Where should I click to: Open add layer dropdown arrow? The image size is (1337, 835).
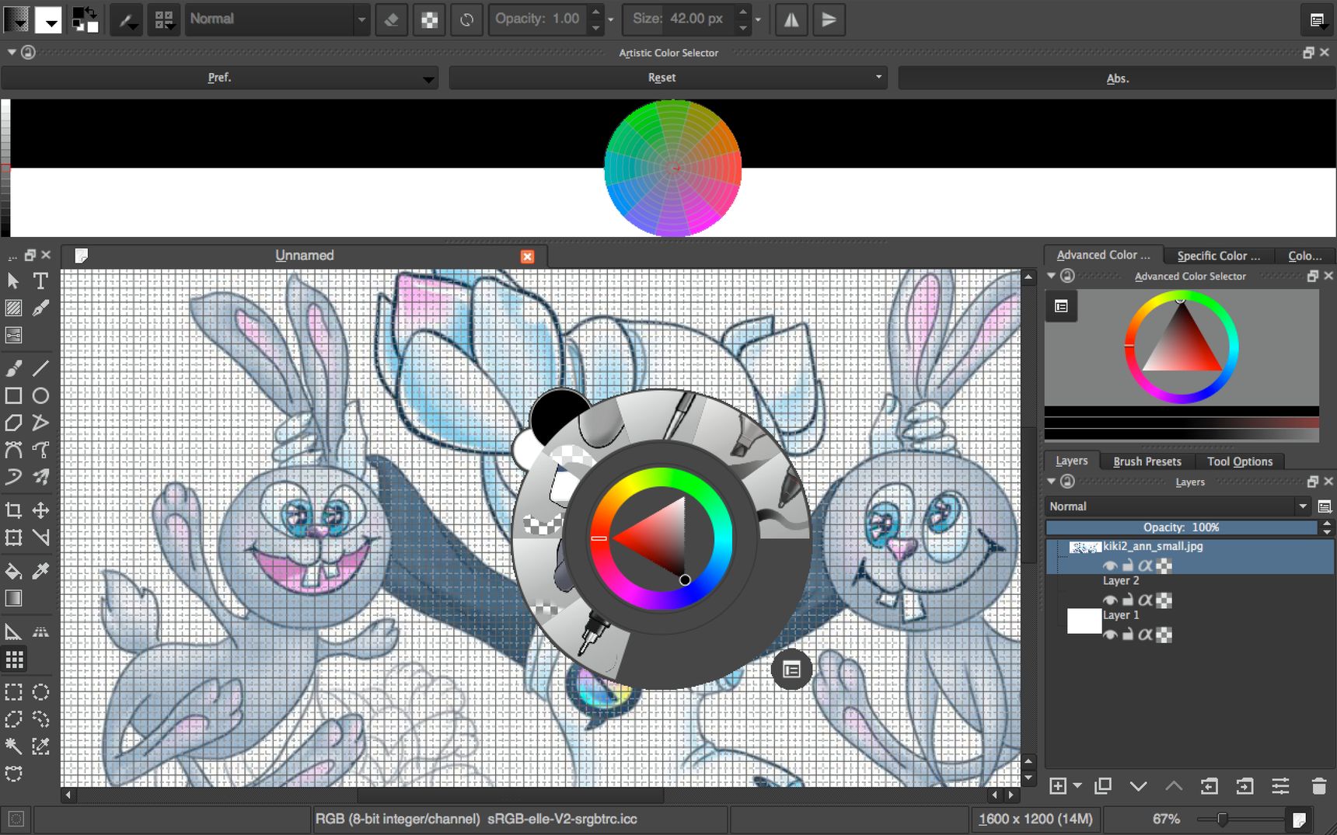1077,786
